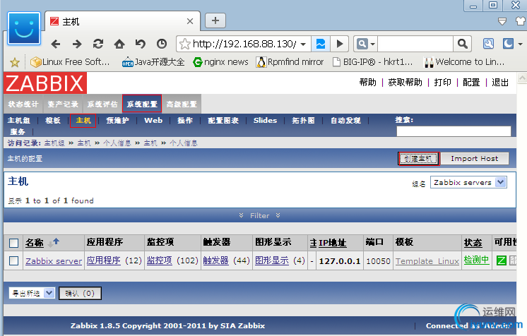
Task: Open the 状态统计 main tab
Action: click(23, 104)
